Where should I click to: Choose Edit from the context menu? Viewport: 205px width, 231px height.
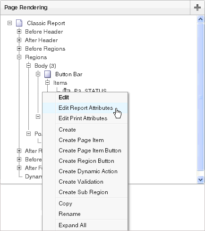85,98
